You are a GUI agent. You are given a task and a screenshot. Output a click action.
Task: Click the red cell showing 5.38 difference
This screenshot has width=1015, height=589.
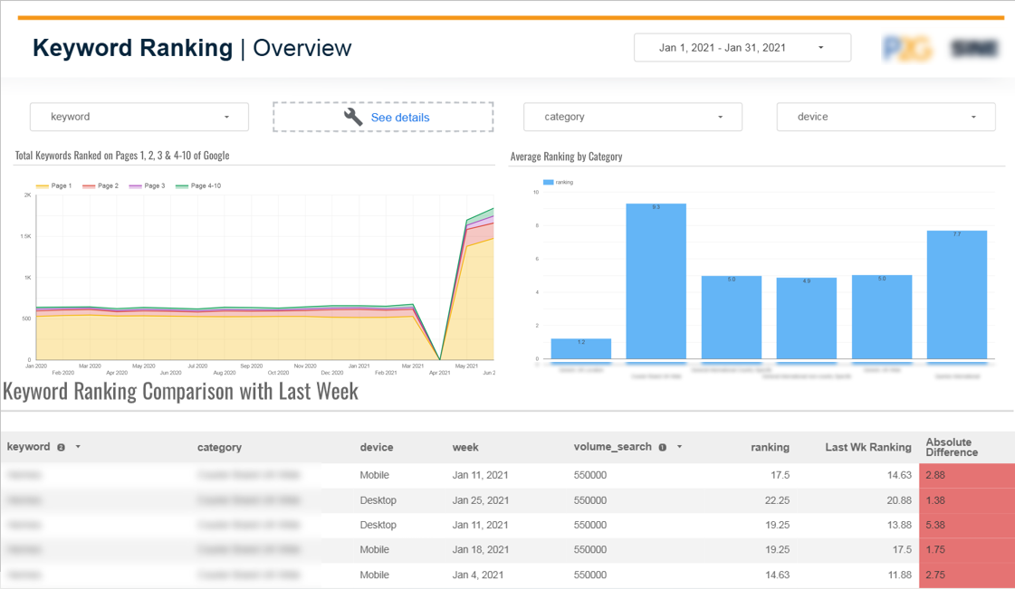pos(966,525)
